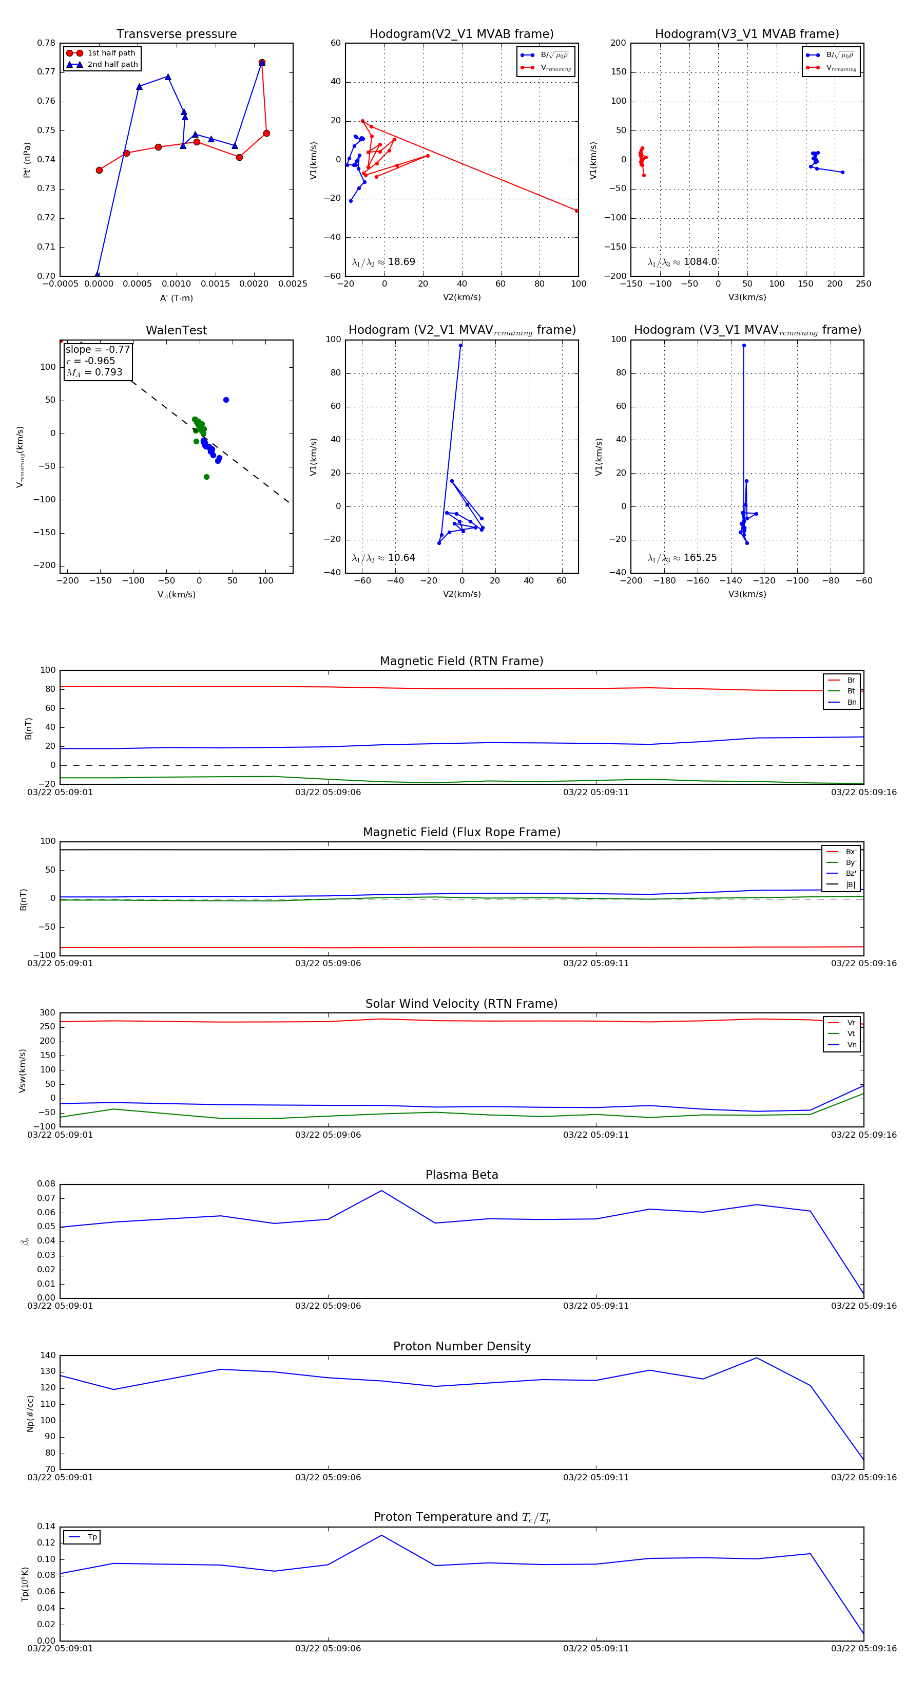Select the λ1/λ2 ≈ 18.69 annotation

pos(383,262)
